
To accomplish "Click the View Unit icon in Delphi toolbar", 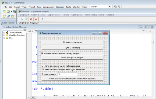I will point(5,16).
